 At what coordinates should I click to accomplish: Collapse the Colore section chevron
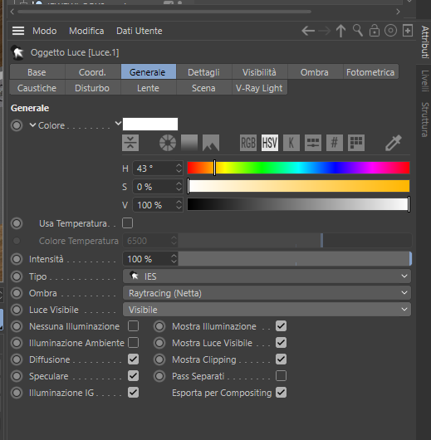pos(33,125)
